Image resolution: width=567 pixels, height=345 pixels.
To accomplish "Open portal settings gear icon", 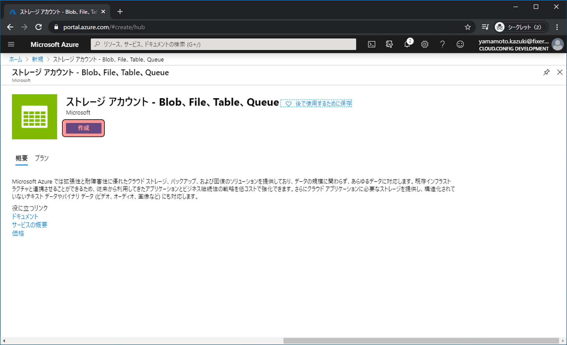I will 424,44.
